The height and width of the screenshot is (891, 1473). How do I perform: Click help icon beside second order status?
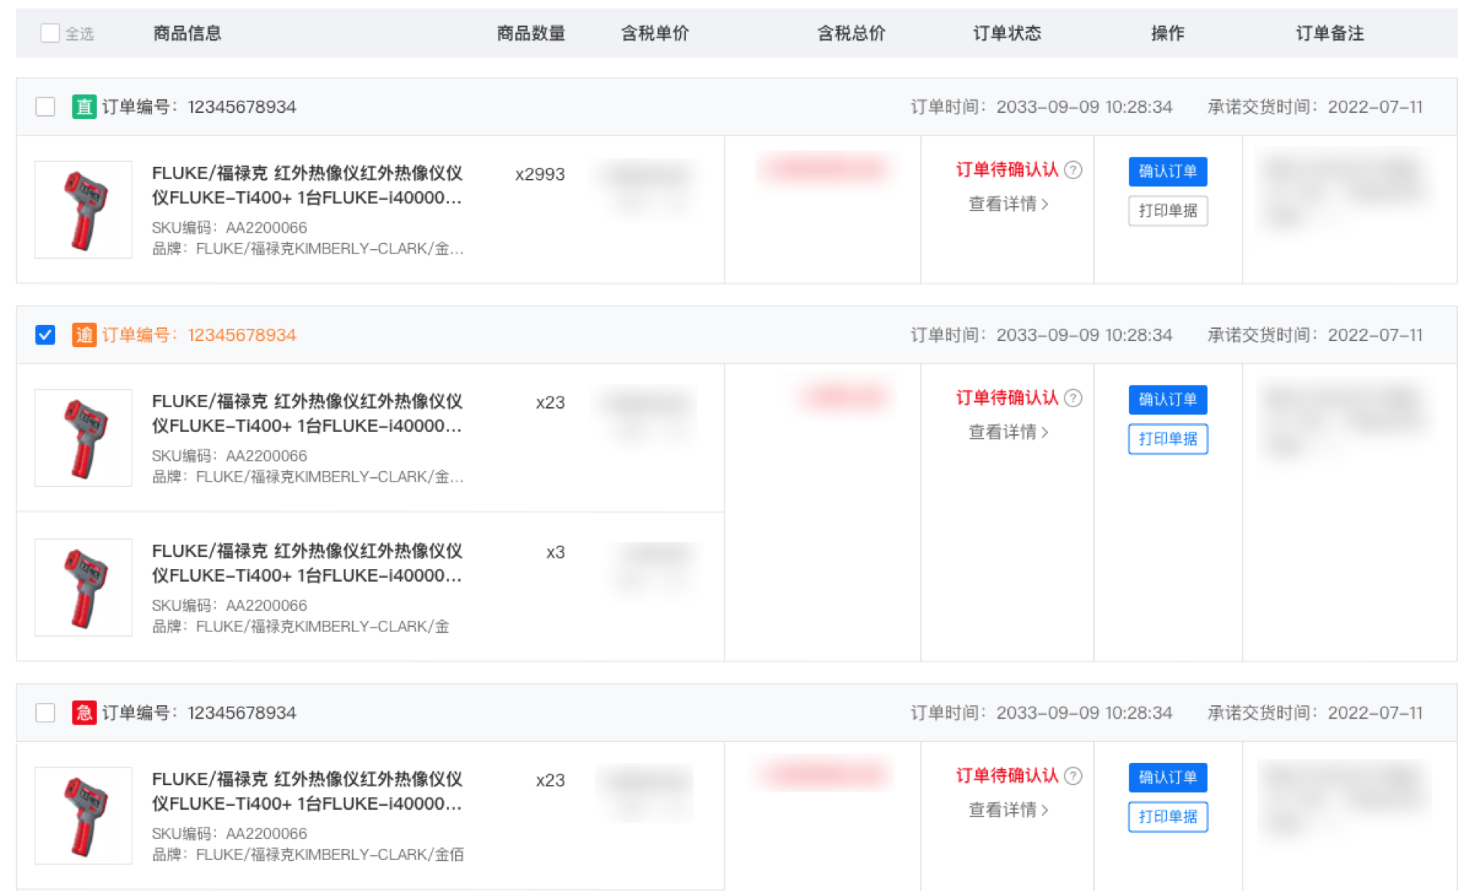click(1074, 398)
